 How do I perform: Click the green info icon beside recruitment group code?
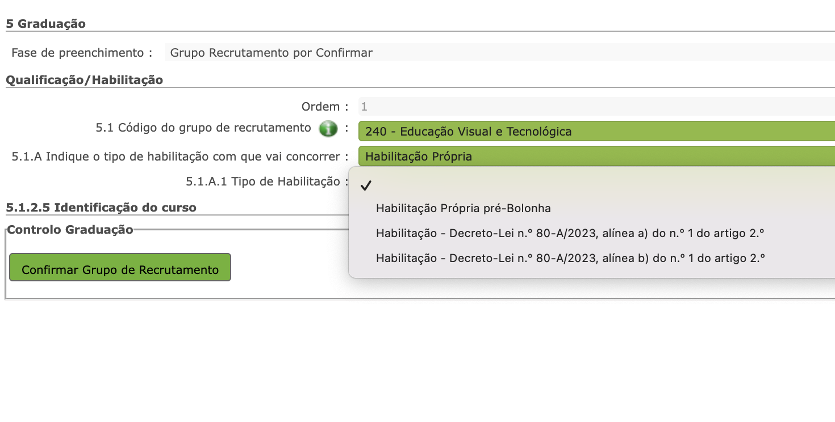pos(328,128)
